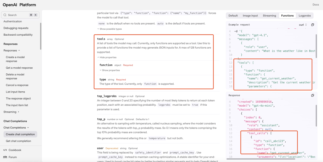Viewport: 323px width, 162px height.
Task: Click the "model": "gpt-4.1" request line
Action: click(x=252, y=35)
